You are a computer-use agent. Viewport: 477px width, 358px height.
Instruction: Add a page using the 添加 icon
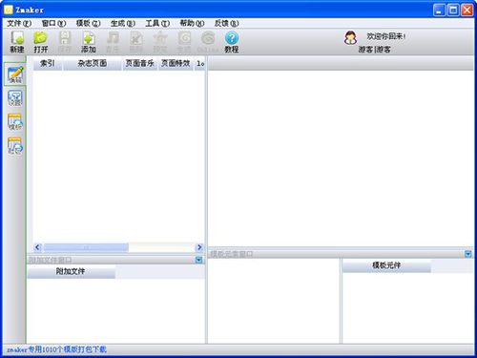point(89,41)
